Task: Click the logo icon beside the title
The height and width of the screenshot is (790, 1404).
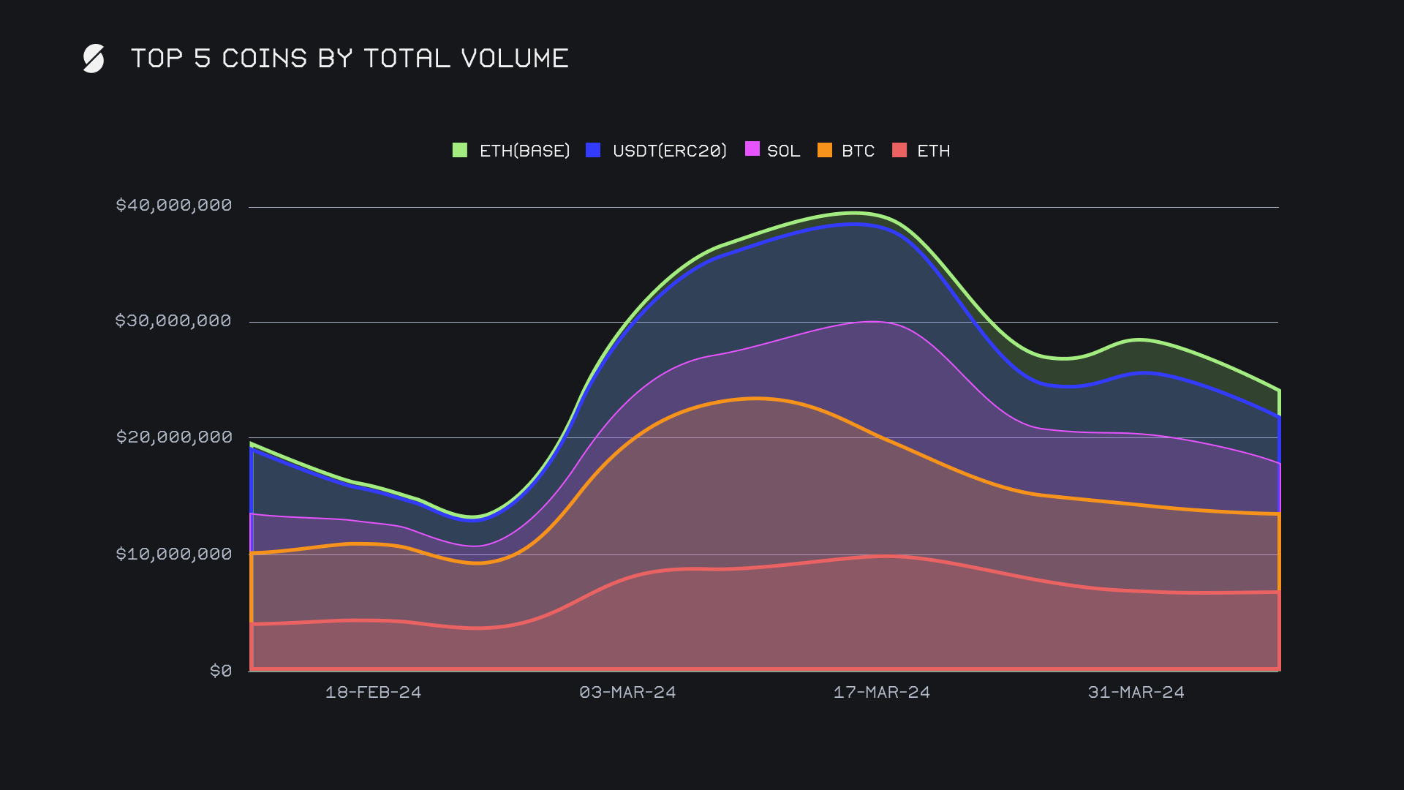Action: pos(94,59)
